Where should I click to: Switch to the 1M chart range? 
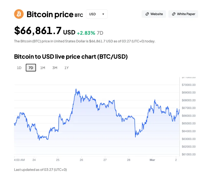pyautogui.click(x=43, y=68)
